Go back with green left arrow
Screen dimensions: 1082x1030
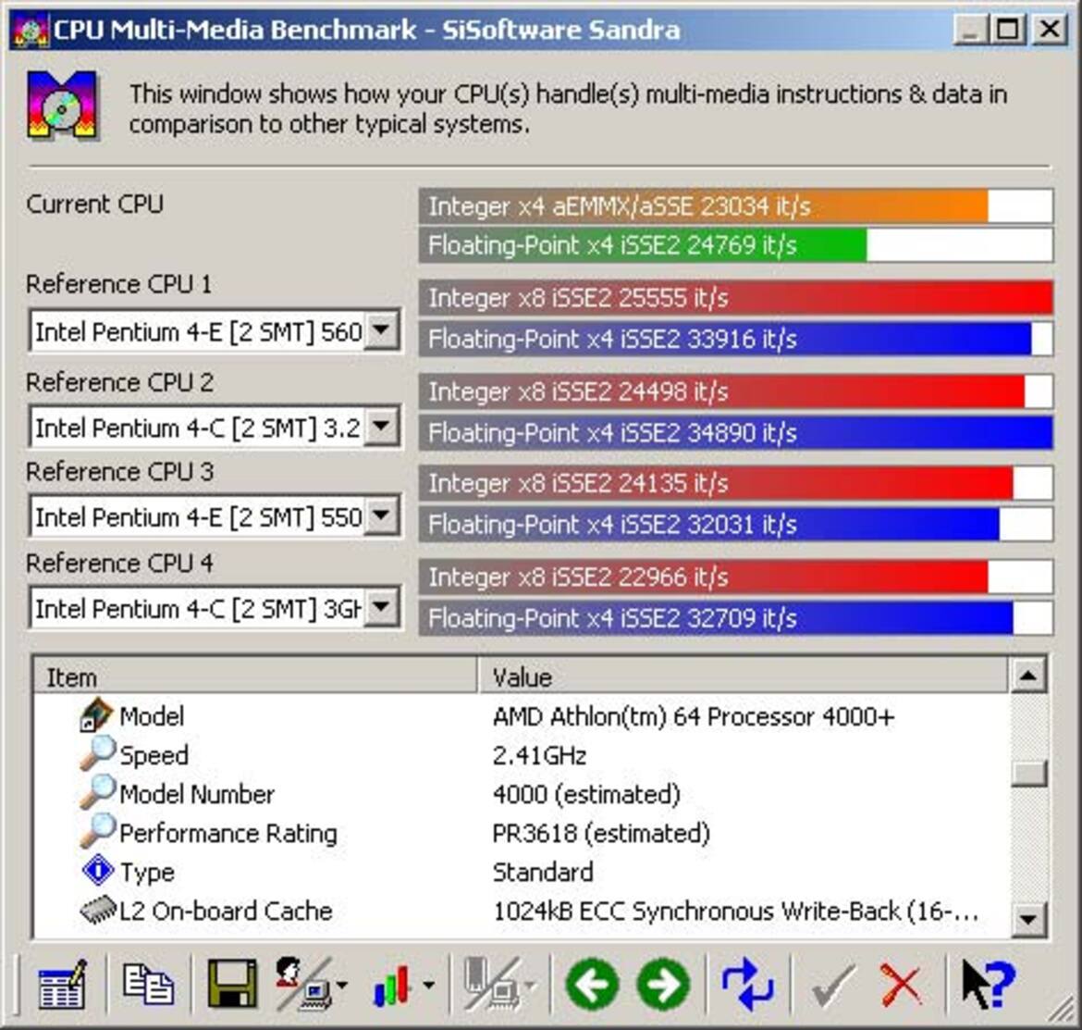[592, 984]
